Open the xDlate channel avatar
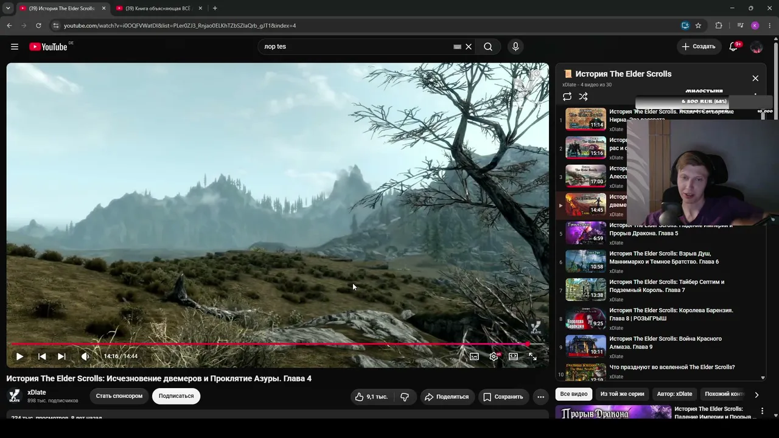This screenshot has width=779, height=438. [15, 396]
